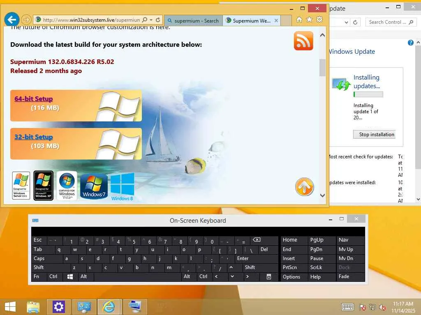Click the up arrow key on On-Screen Keyboard
The width and height of the screenshot is (421, 315).
click(231, 267)
